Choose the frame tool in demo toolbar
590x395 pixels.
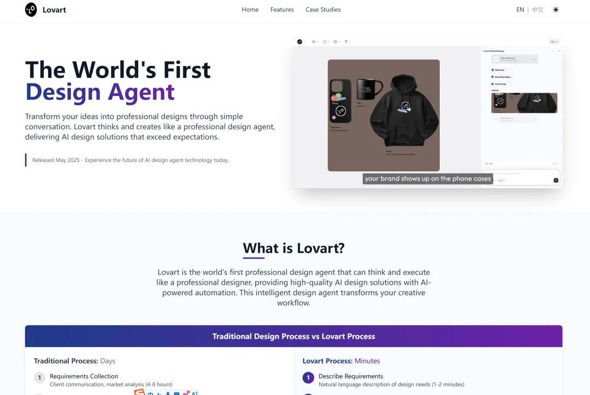point(325,41)
